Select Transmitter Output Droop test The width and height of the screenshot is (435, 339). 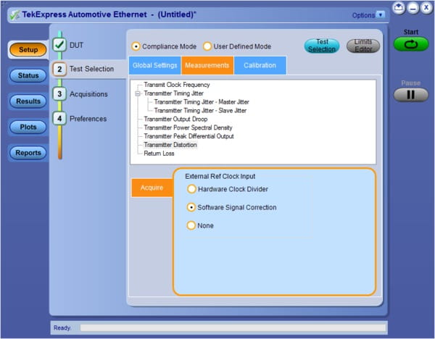(175, 120)
